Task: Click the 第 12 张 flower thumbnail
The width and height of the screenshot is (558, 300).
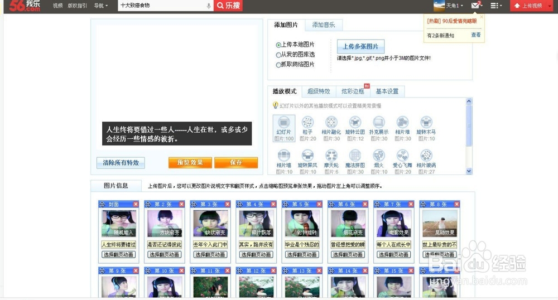Action: 256,287
